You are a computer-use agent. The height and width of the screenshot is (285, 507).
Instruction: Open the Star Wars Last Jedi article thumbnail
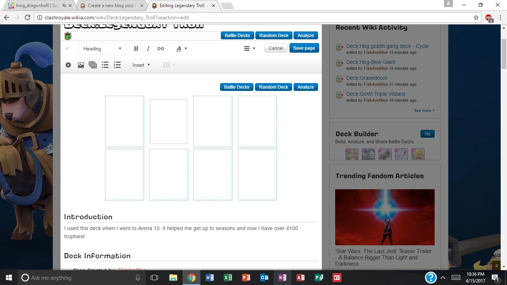(385, 217)
